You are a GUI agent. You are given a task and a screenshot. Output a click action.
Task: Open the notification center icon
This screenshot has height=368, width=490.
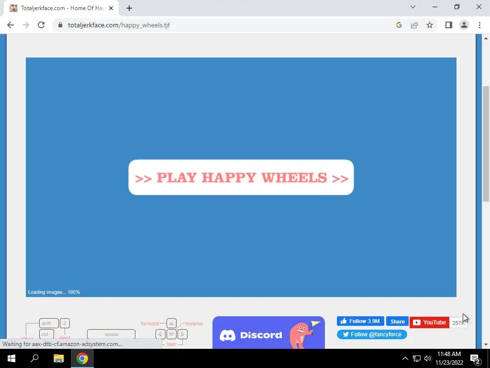click(x=475, y=358)
